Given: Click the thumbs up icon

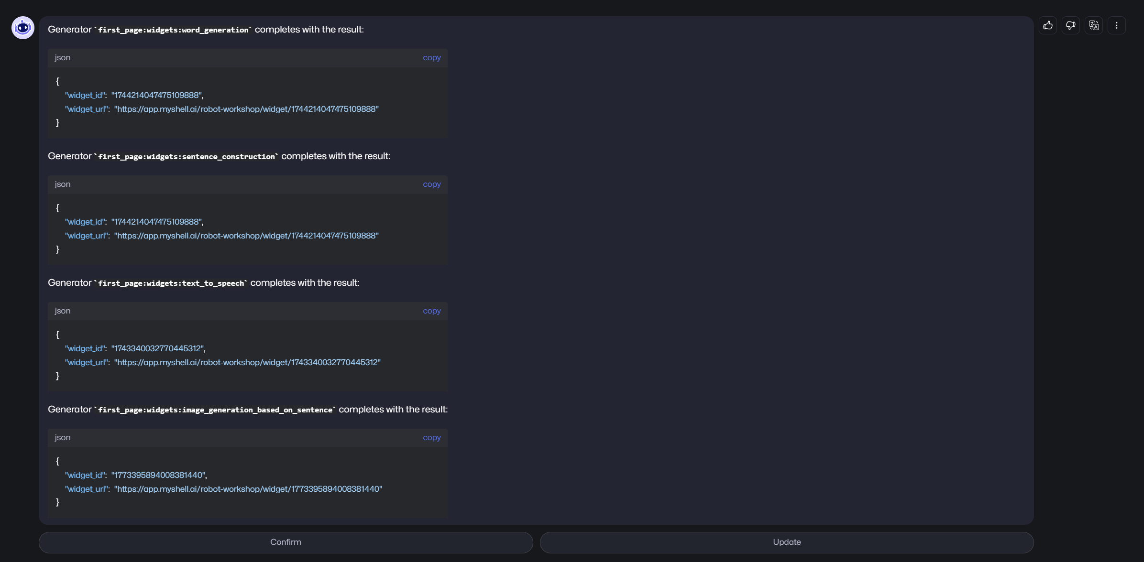Looking at the screenshot, I should click(1048, 25).
